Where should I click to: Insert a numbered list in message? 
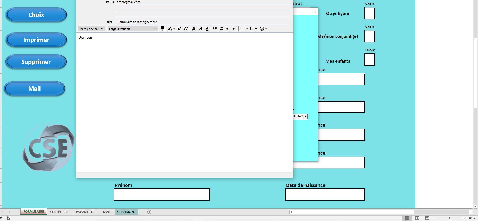pos(221,29)
